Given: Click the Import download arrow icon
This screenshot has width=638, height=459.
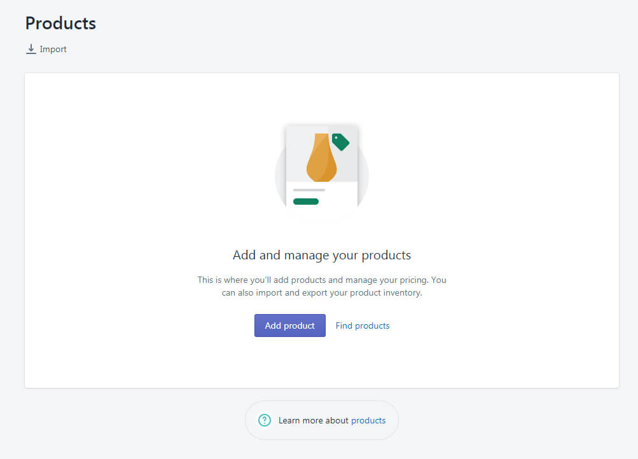Looking at the screenshot, I should [x=31, y=48].
